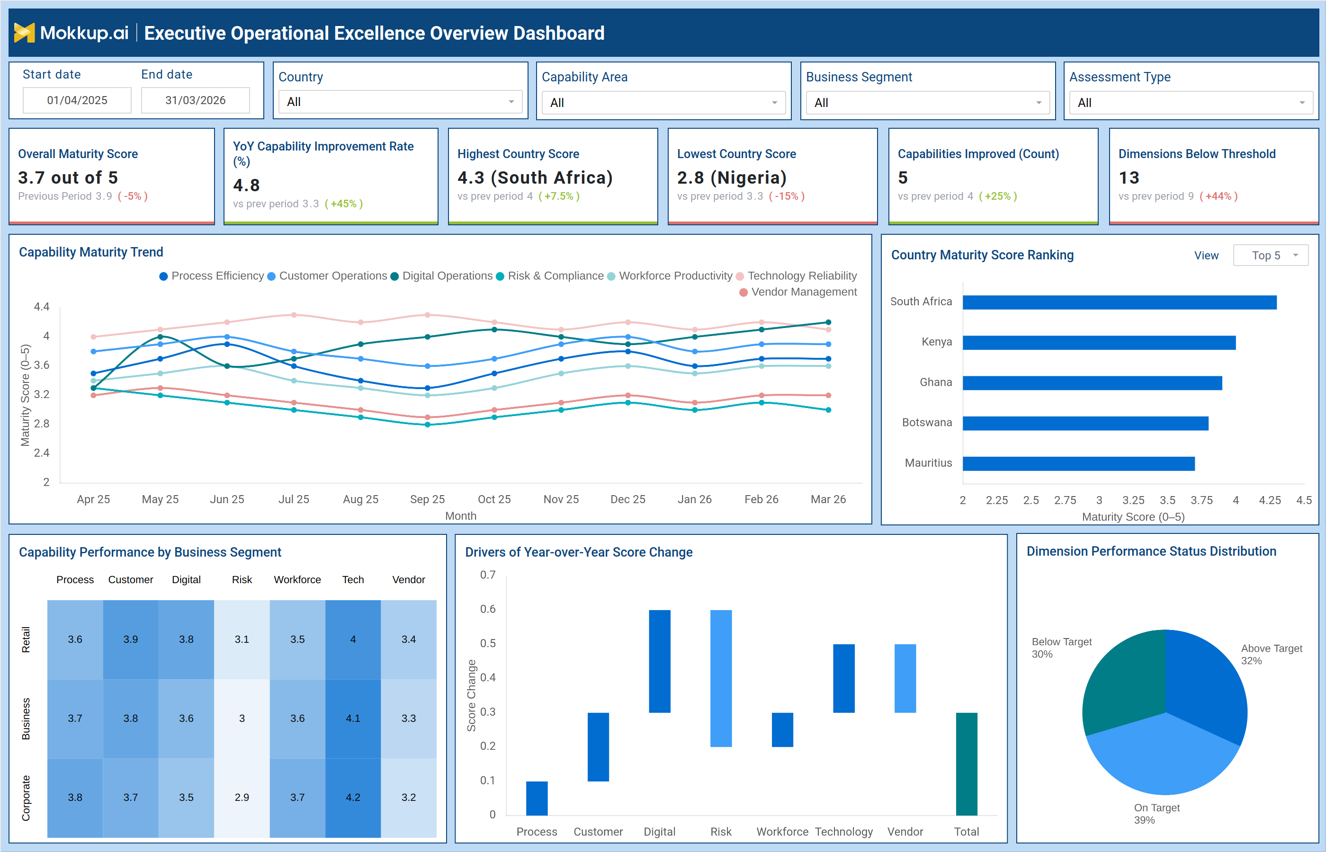The image size is (1326, 852).
Task: Click the Dimension Performance Status Distribution title
Action: 1152,551
